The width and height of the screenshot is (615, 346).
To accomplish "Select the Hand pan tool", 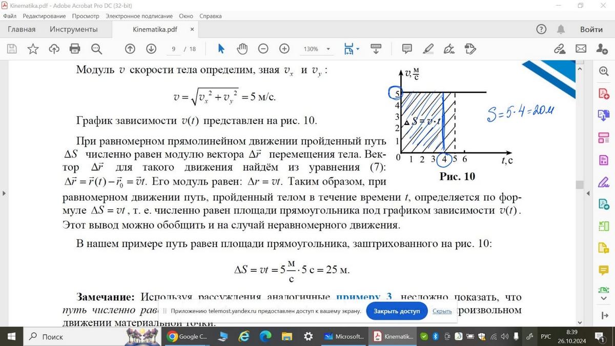I will click(x=242, y=49).
